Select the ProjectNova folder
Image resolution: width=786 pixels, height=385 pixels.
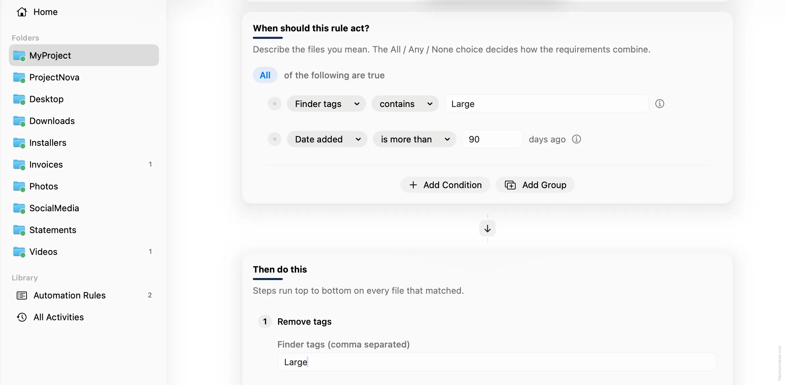[x=84, y=77]
